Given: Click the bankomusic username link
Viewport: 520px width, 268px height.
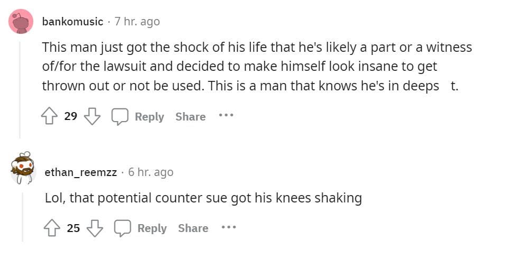Looking at the screenshot, I should pyautogui.click(x=72, y=22).
